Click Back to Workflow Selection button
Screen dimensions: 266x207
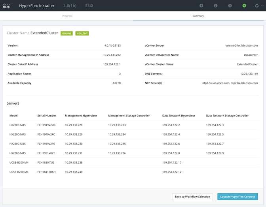[x=192, y=197]
